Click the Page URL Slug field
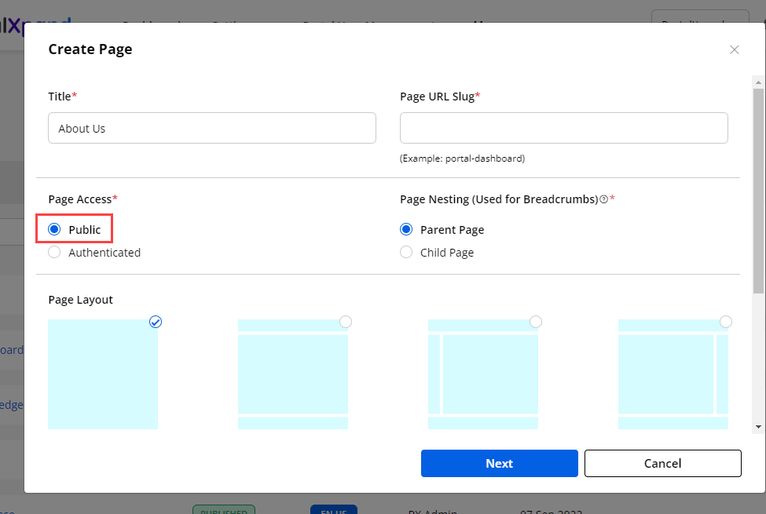The width and height of the screenshot is (766, 514). click(563, 128)
